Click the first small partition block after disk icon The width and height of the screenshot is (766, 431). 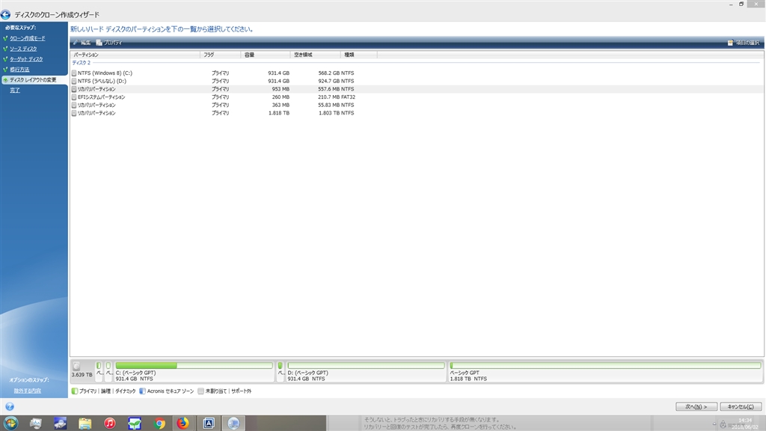click(99, 372)
